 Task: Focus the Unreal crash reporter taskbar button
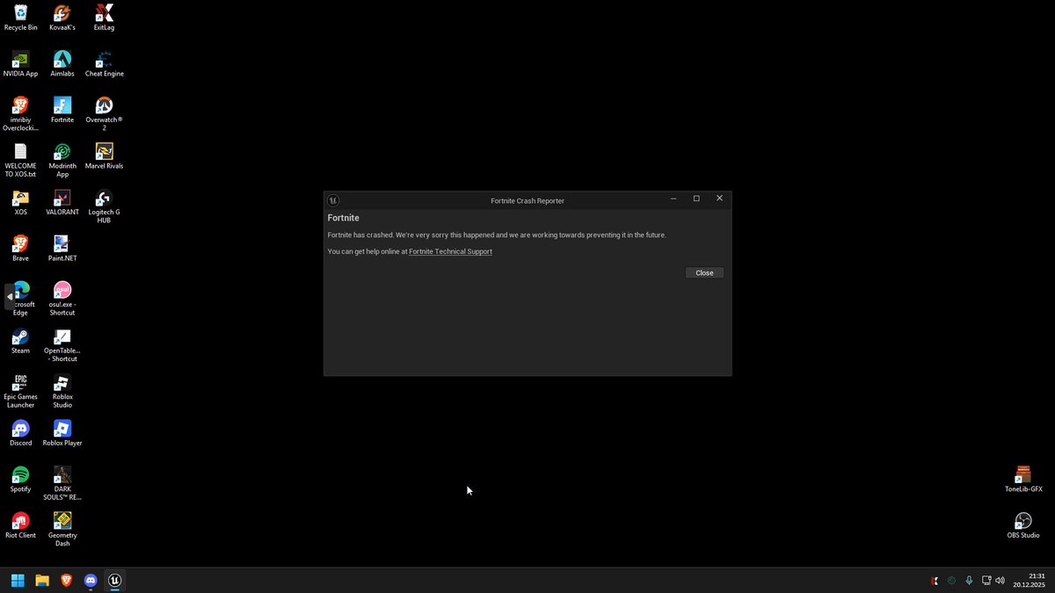coord(114,580)
